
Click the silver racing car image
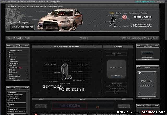click(60, 20)
